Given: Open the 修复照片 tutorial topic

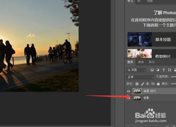Looking at the screenshot, I should tap(152, 53).
